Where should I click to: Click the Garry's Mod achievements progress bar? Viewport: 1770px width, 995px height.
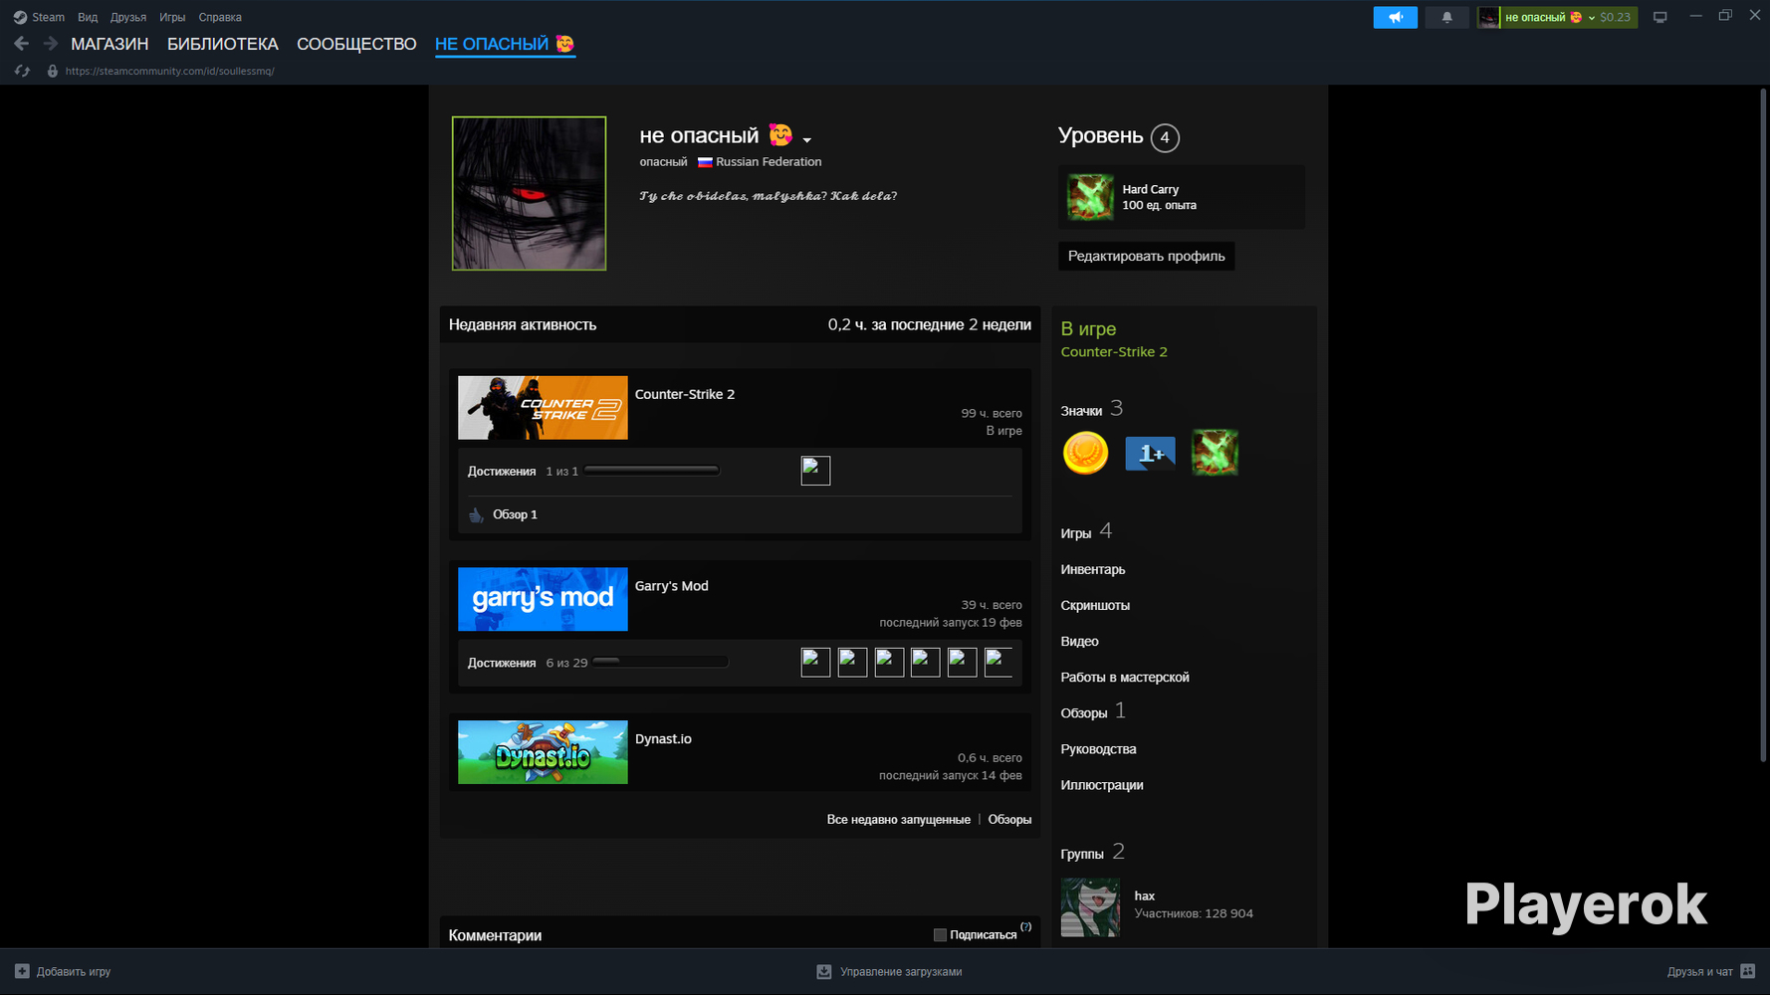[660, 663]
